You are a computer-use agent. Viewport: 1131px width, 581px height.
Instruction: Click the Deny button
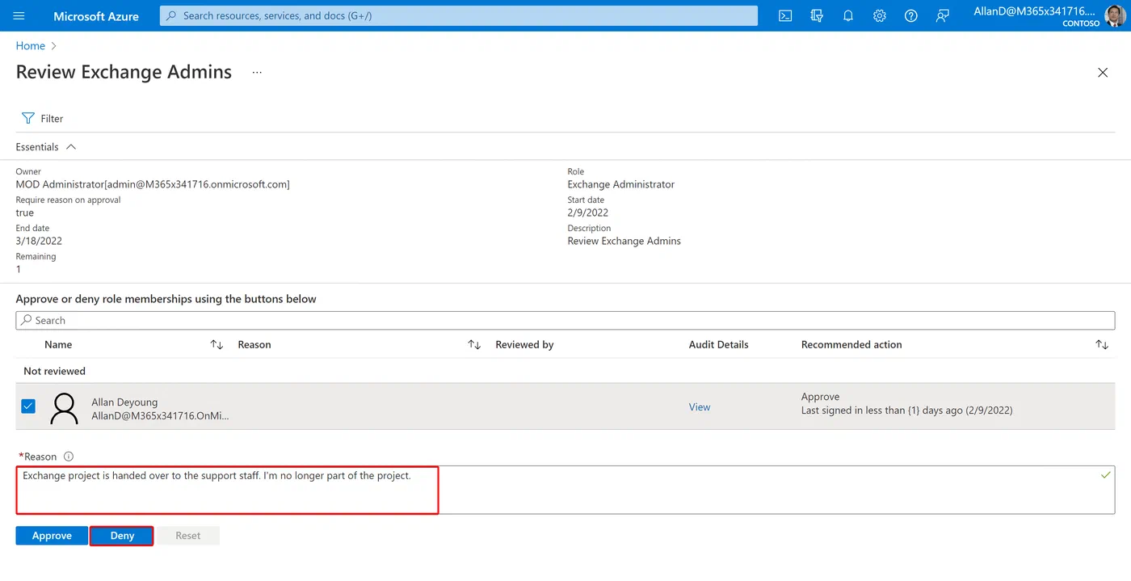point(122,536)
